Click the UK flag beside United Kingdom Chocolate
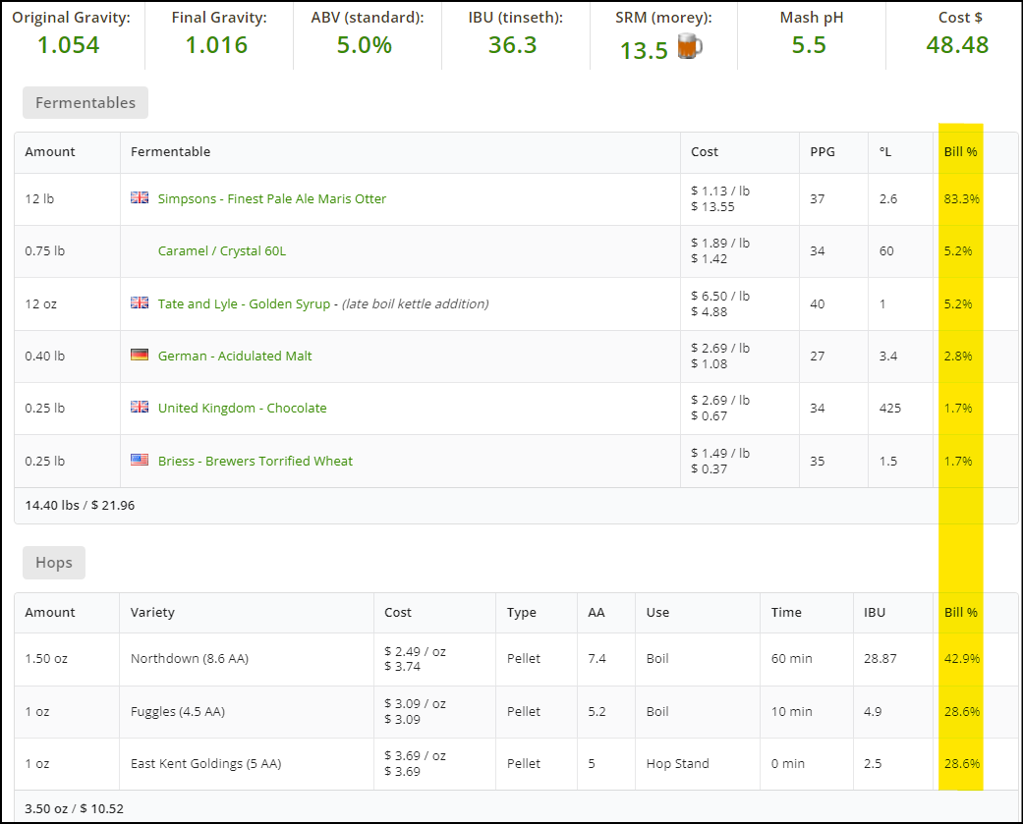 click(x=140, y=407)
